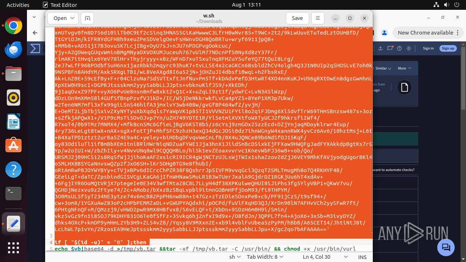Click the echo $vb|base64 line 5
Screen dimensions: 466x262
click(x=205, y=249)
